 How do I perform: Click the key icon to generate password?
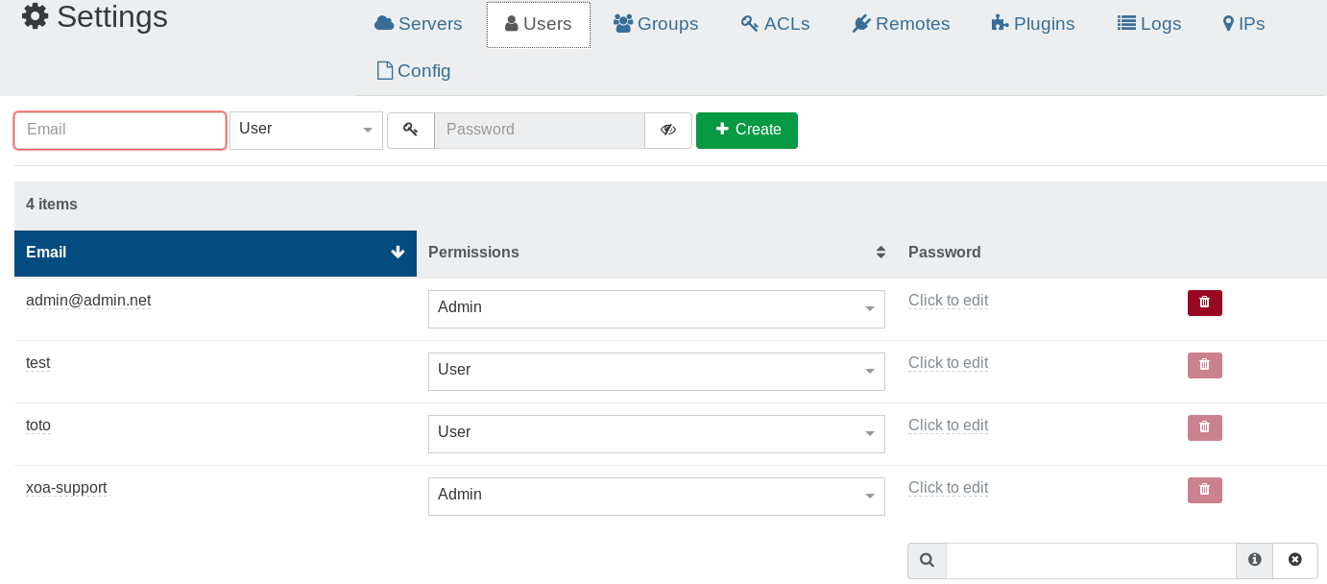point(411,130)
